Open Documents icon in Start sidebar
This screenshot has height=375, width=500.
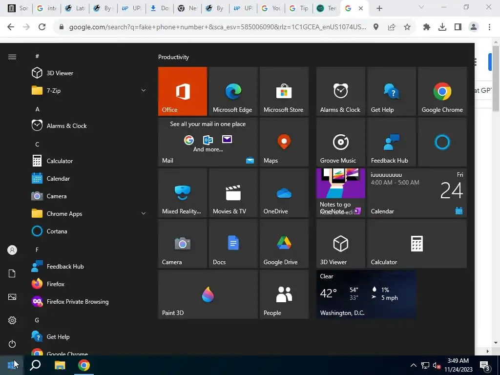[12, 273]
